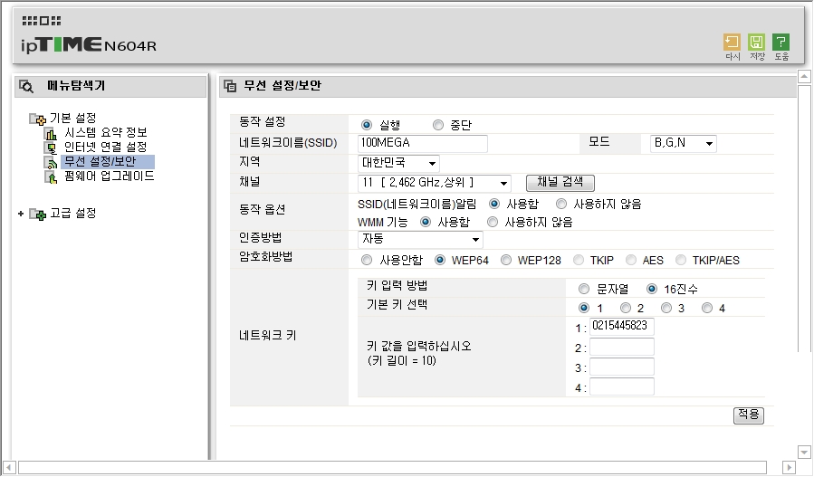814x477 pixels.
Task: Click the horizontal scrollbar at the bottom
Action: tap(398, 468)
